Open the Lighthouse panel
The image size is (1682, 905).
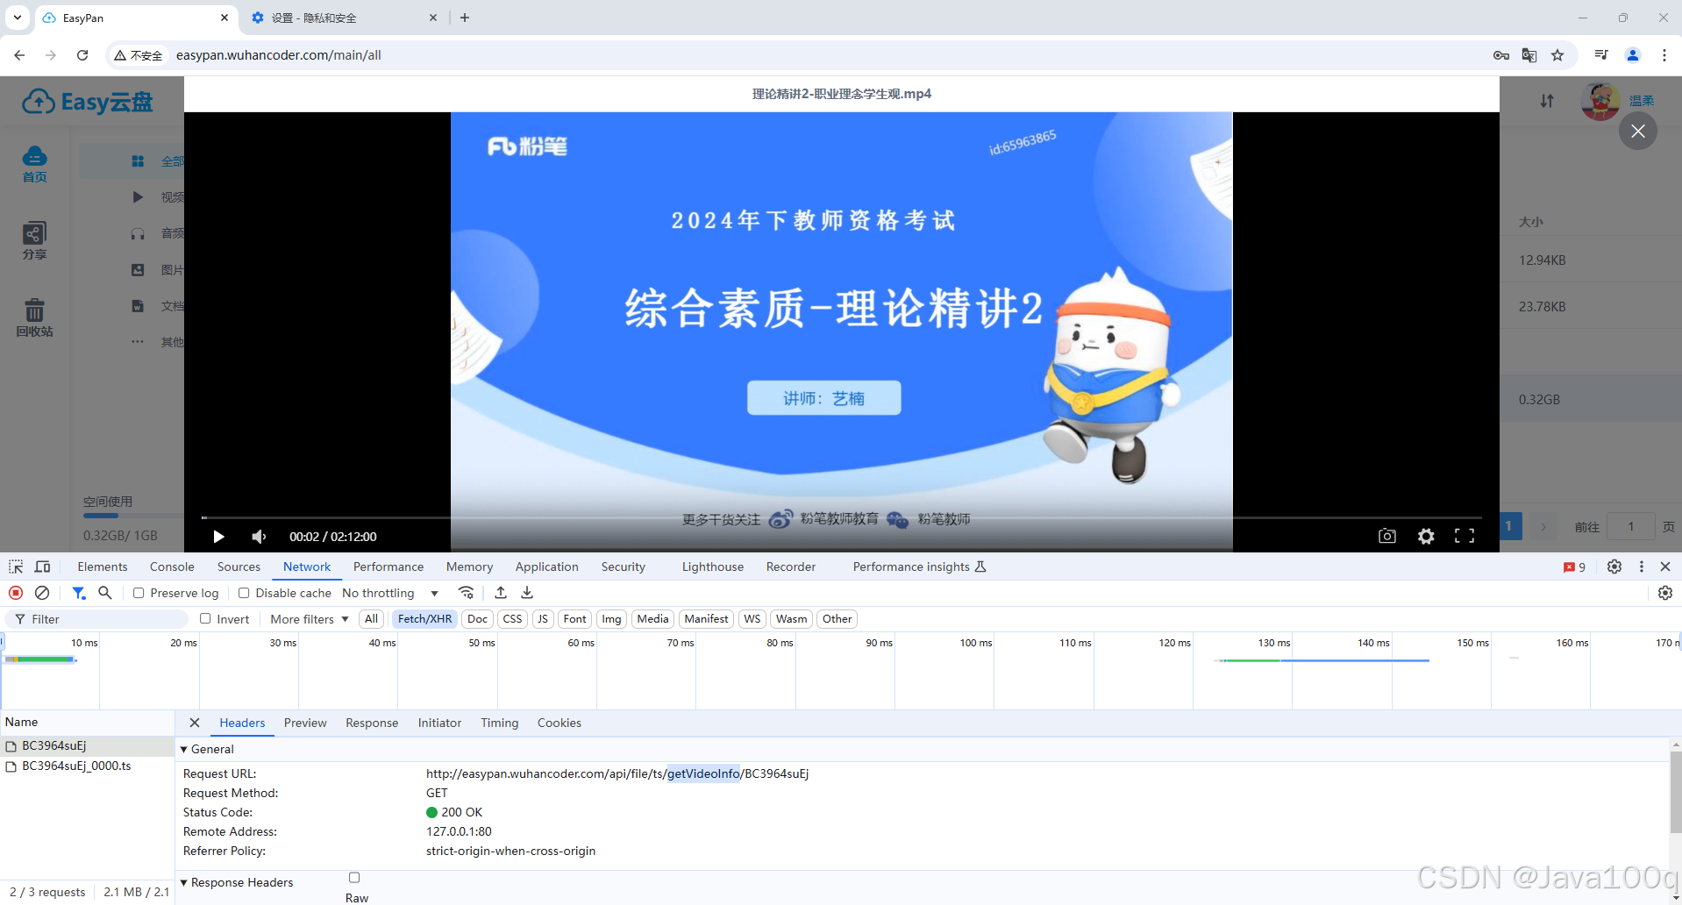(x=713, y=567)
